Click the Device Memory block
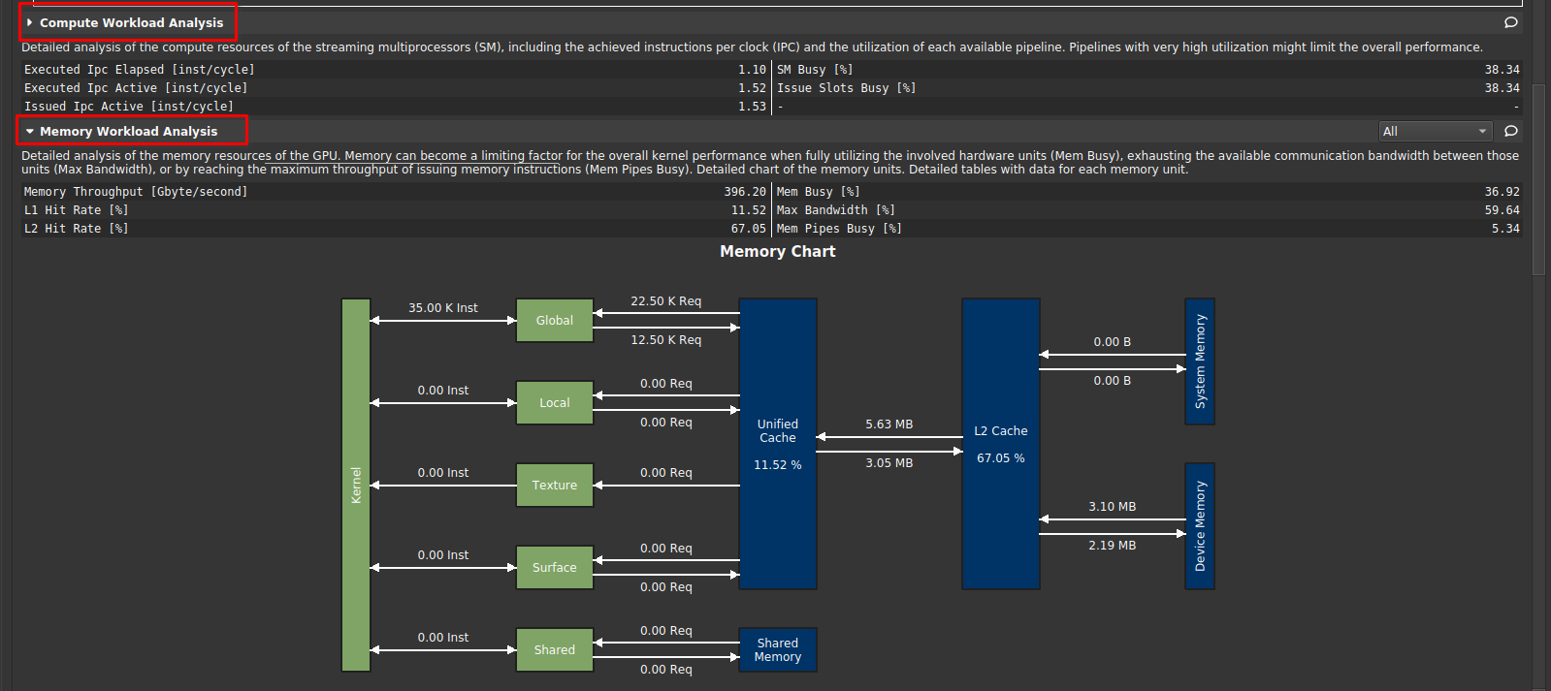This screenshot has width=1551, height=691. point(1199,525)
